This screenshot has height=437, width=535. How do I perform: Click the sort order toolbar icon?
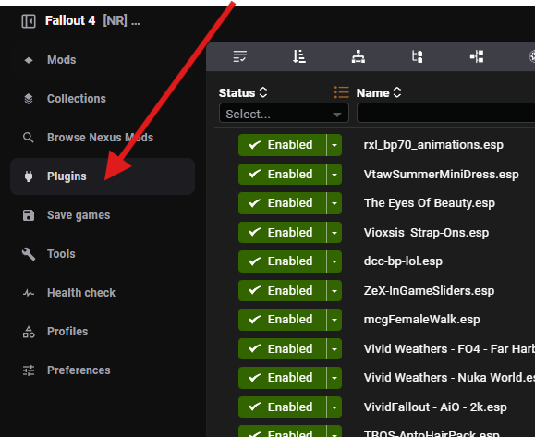pyautogui.click(x=299, y=56)
